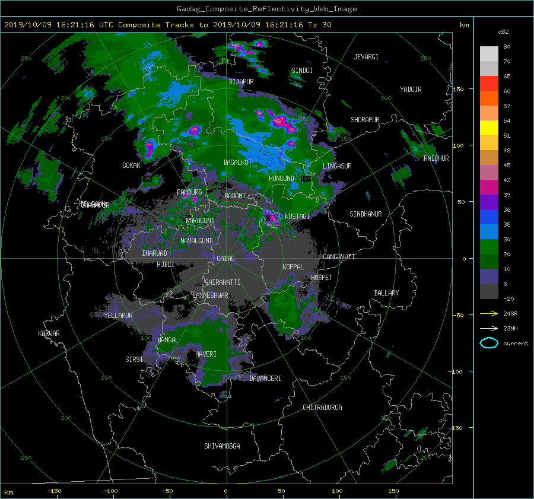The width and height of the screenshot is (534, 499).
Task: Click the KOPPAL city label
Action: [x=293, y=266]
